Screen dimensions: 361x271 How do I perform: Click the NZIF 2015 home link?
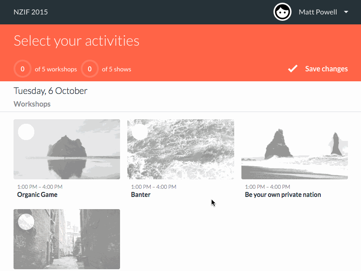(x=31, y=12)
